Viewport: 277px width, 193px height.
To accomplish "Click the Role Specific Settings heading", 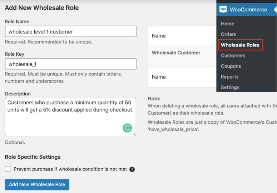I will 33,157.
